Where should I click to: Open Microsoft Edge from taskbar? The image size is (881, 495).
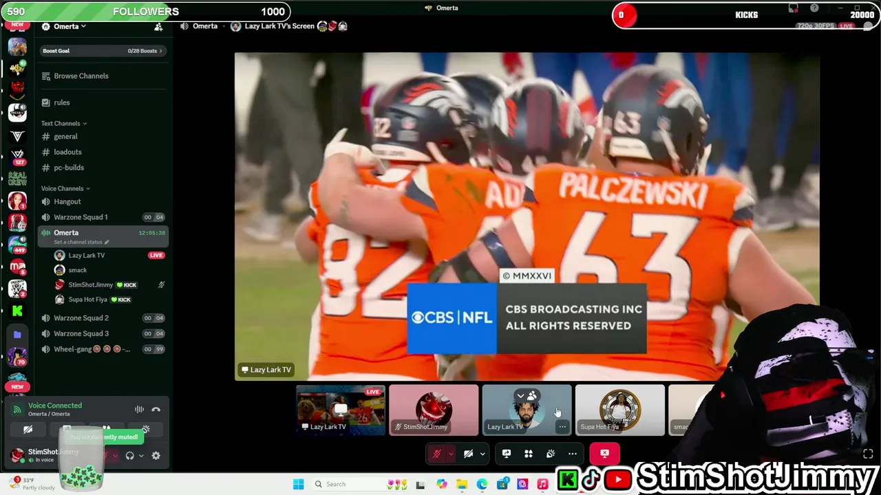click(482, 484)
